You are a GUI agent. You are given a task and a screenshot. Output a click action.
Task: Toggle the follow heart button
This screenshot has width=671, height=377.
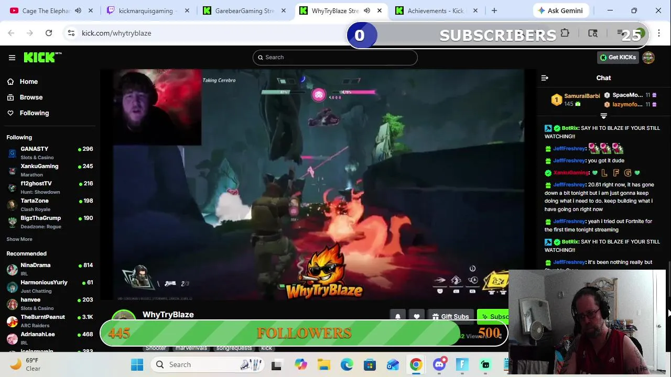coord(417,316)
